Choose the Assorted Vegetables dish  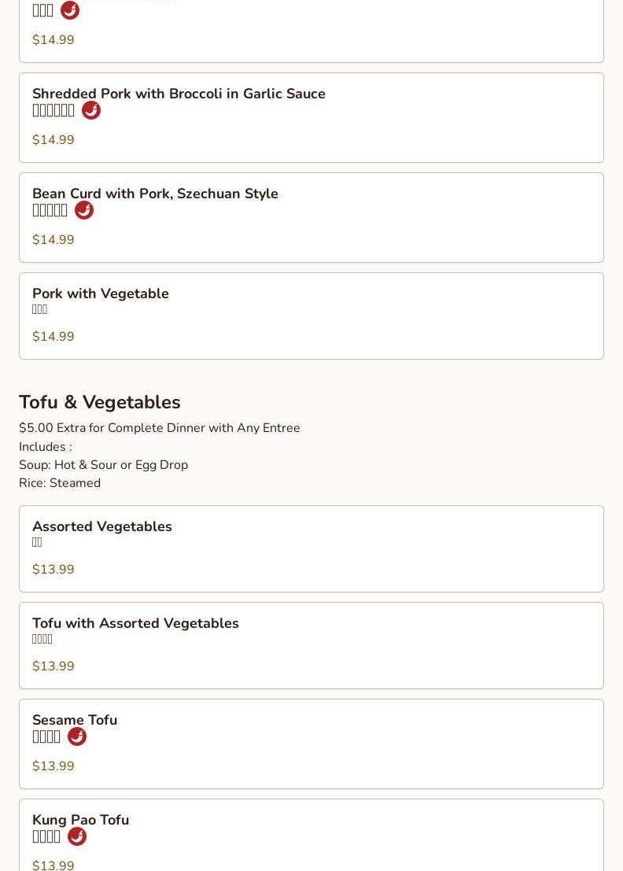coord(102,526)
